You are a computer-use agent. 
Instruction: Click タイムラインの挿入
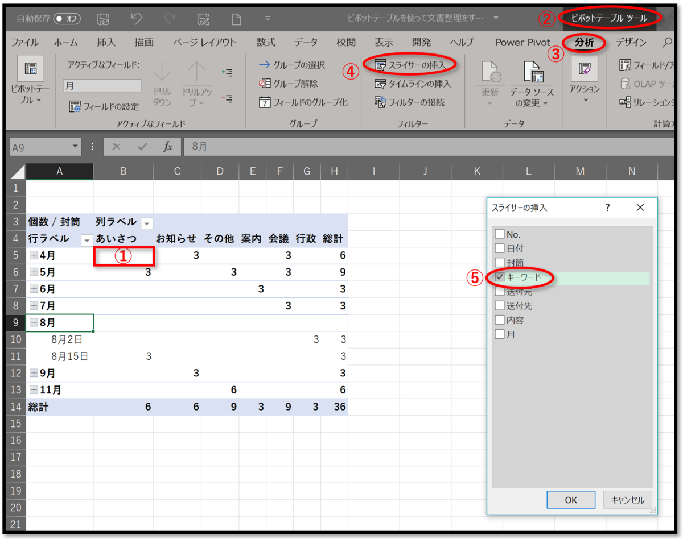pyautogui.click(x=412, y=84)
